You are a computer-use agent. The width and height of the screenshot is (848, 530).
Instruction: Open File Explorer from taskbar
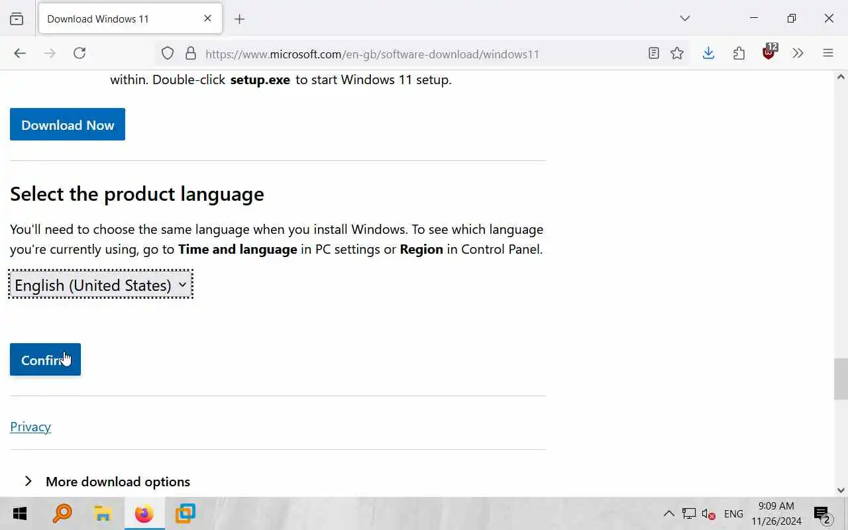click(x=103, y=513)
